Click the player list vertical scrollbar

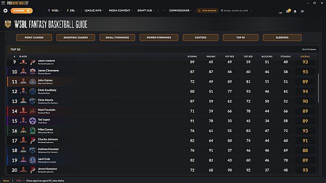click(x=318, y=88)
